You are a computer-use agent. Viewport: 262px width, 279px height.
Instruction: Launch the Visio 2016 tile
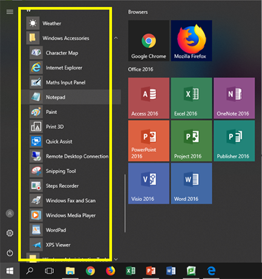pos(149,183)
